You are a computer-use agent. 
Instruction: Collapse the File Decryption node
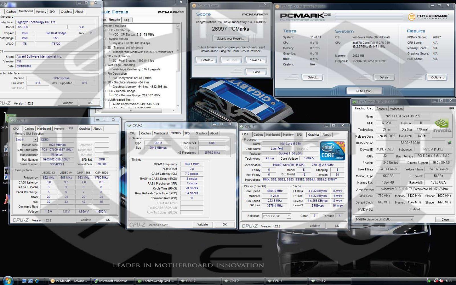[x=105, y=74]
